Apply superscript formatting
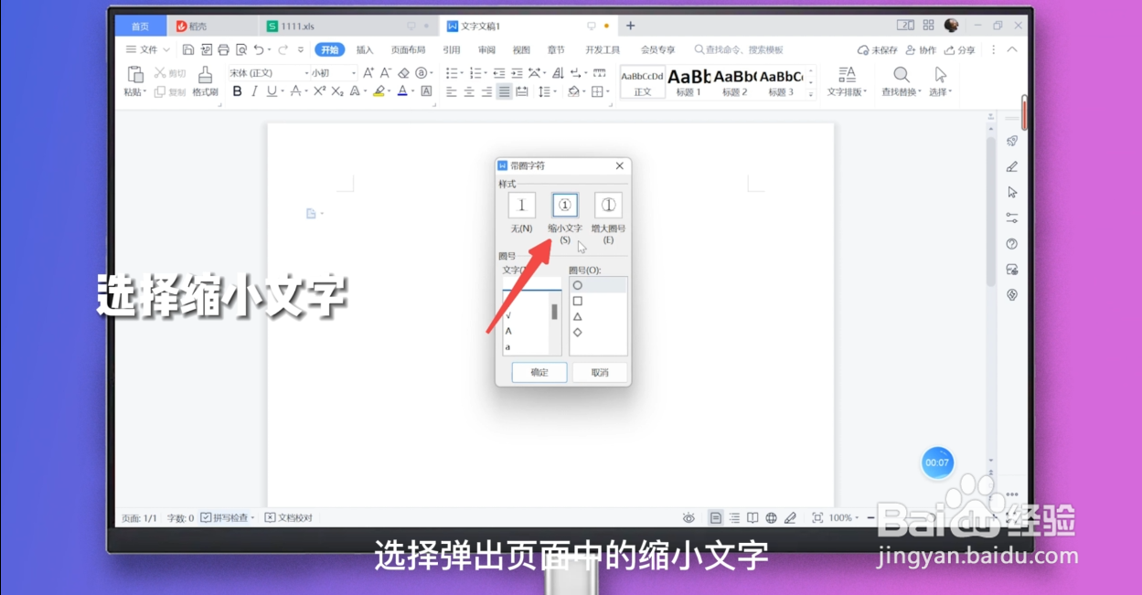Image resolution: width=1142 pixels, height=595 pixels. 319,91
